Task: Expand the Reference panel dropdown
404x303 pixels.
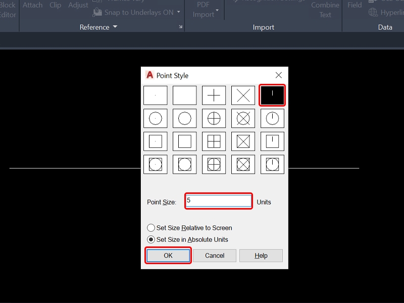Action: coord(115,27)
